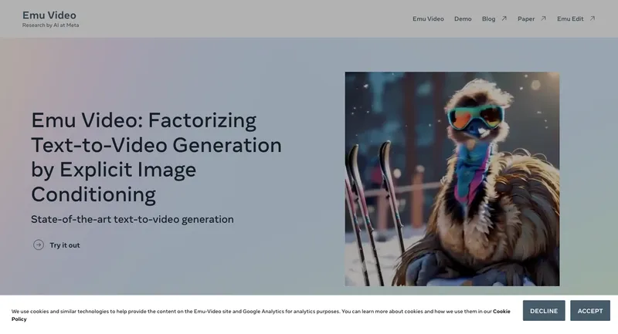The height and width of the screenshot is (334, 618).
Task: Click the circled arrow icon before Try it out
Action: [39, 245]
